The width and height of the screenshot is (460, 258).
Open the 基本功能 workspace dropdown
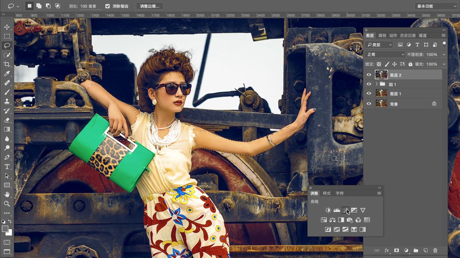pos(436,6)
